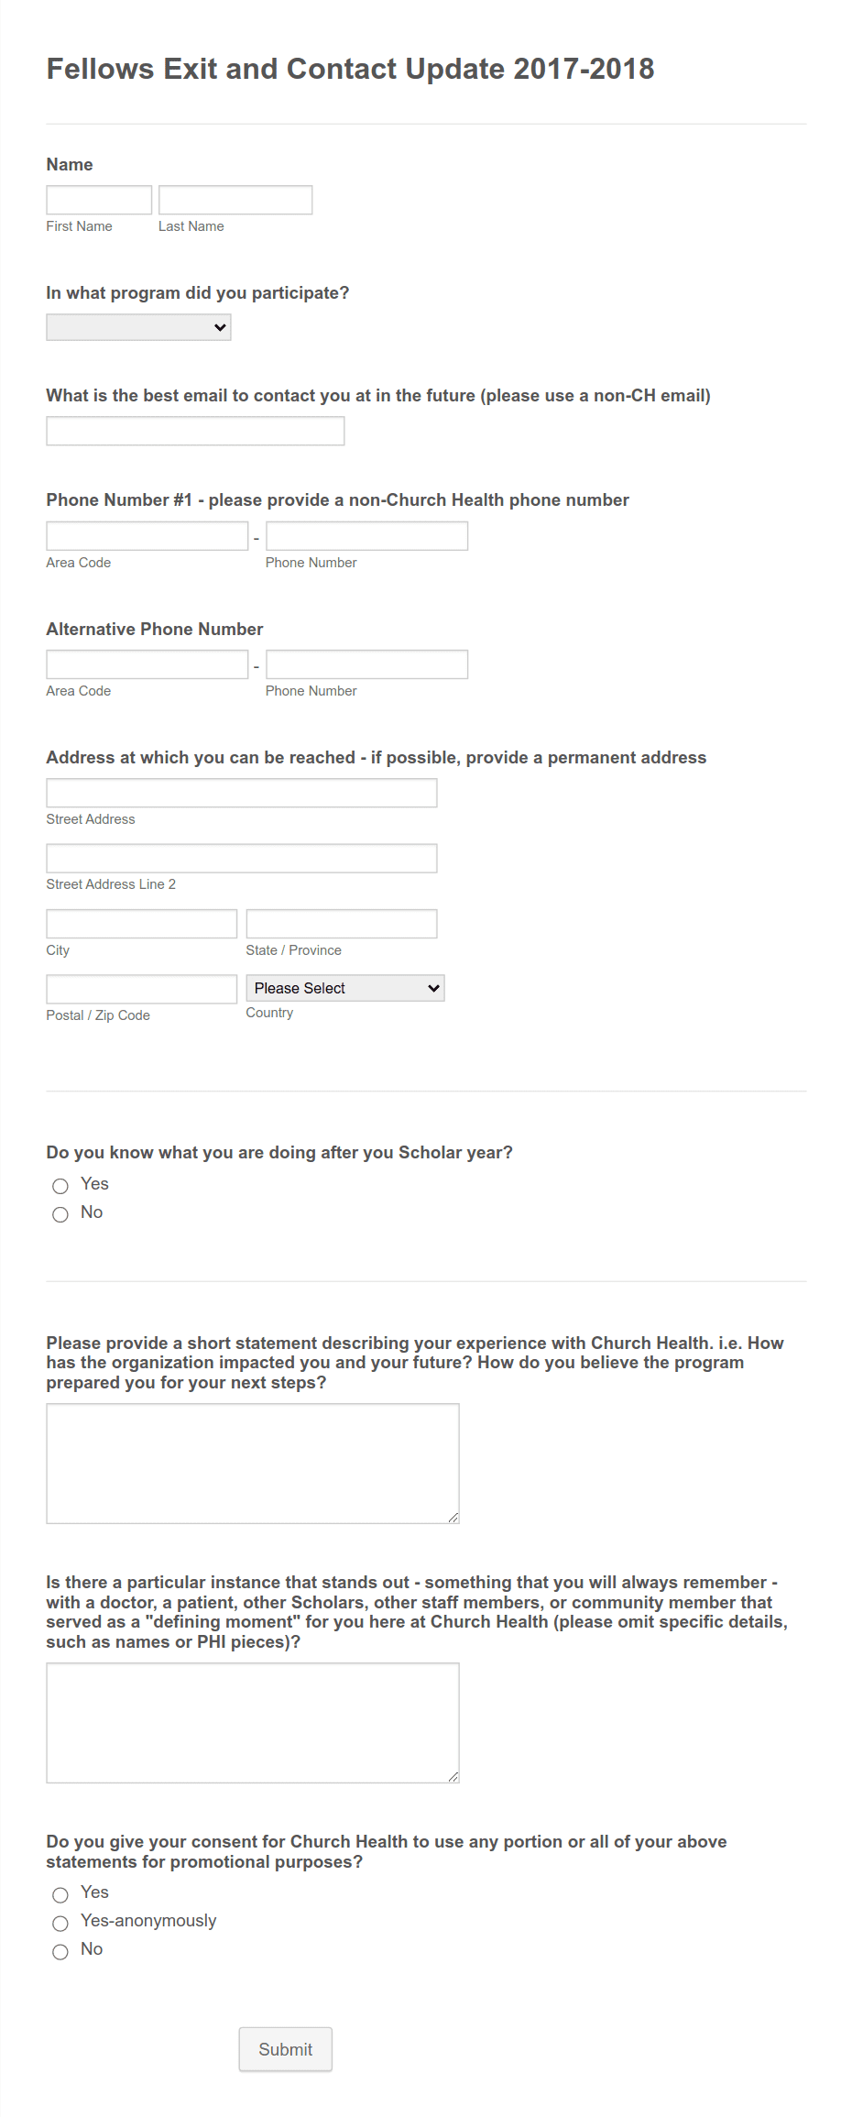Click the City input field

[x=141, y=923]
